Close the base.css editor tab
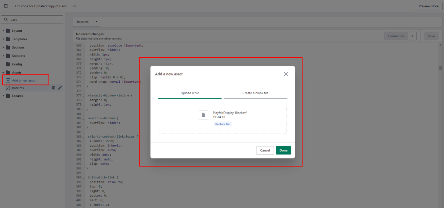The image size is (445, 208). click(96, 22)
